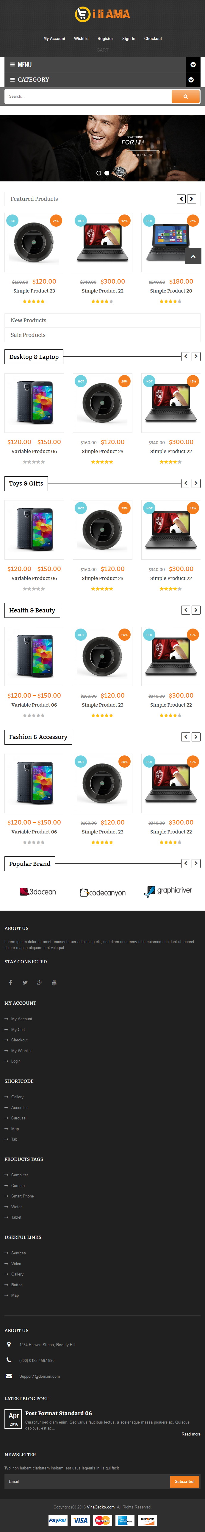This screenshot has width=205, height=1532.
Task: Click the Google Plus social icon
Action: 39,982
